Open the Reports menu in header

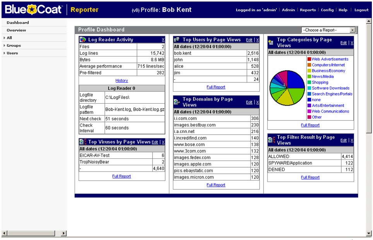click(308, 10)
